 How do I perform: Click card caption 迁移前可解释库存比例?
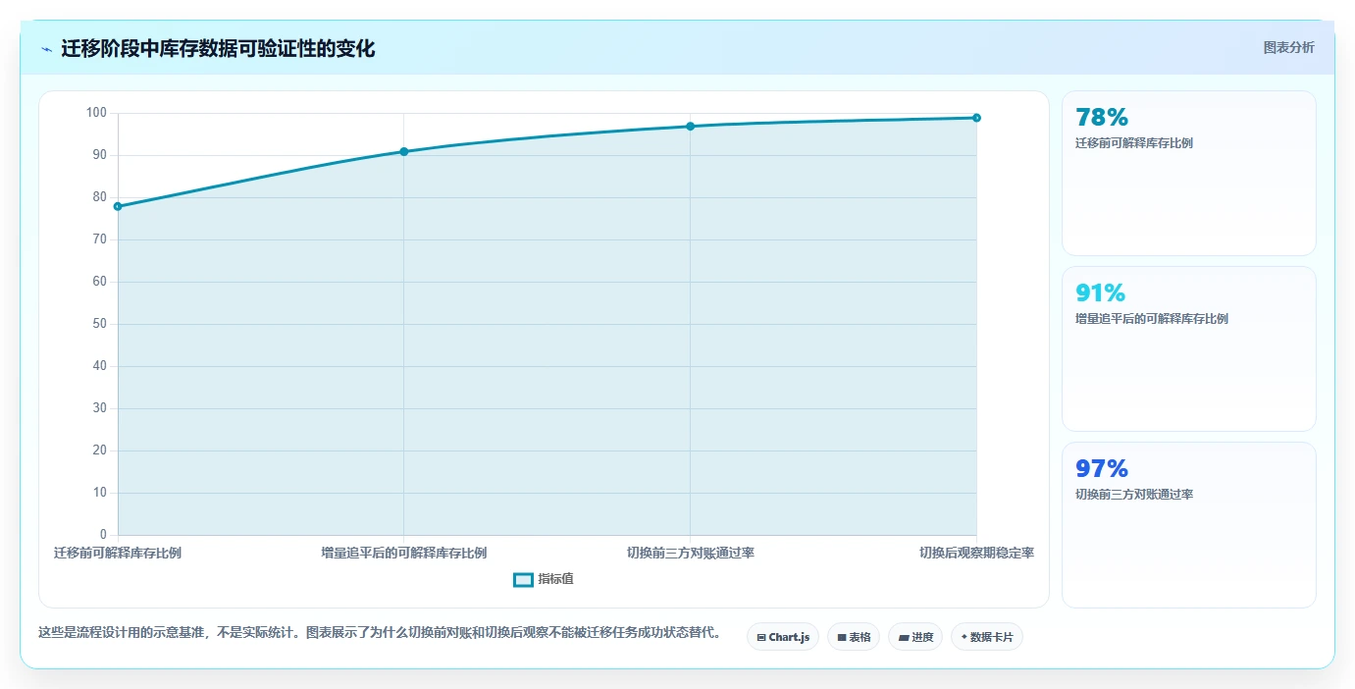(1134, 143)
